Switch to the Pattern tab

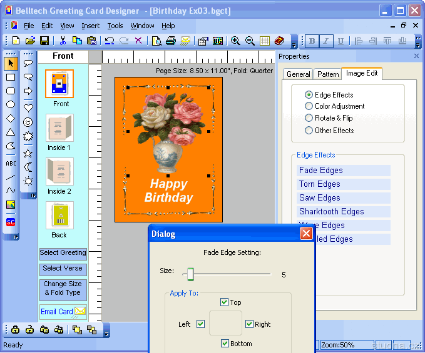[327, 74]
